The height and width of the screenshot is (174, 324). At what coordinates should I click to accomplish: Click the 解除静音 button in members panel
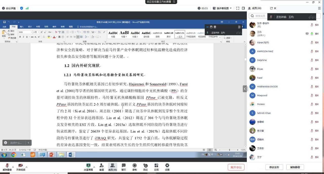click(295, 167)
